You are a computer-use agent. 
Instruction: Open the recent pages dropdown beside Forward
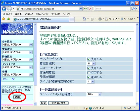pyautogui.click(x=14, y=9)
